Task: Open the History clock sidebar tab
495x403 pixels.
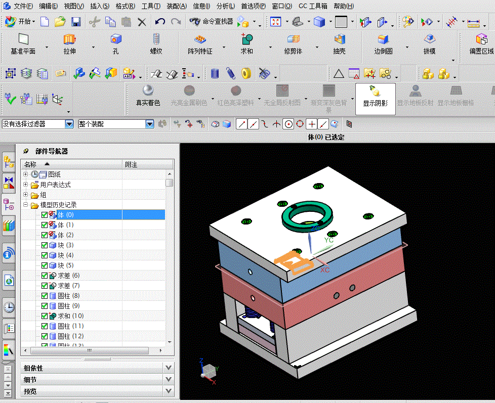Action: point(9,307)
